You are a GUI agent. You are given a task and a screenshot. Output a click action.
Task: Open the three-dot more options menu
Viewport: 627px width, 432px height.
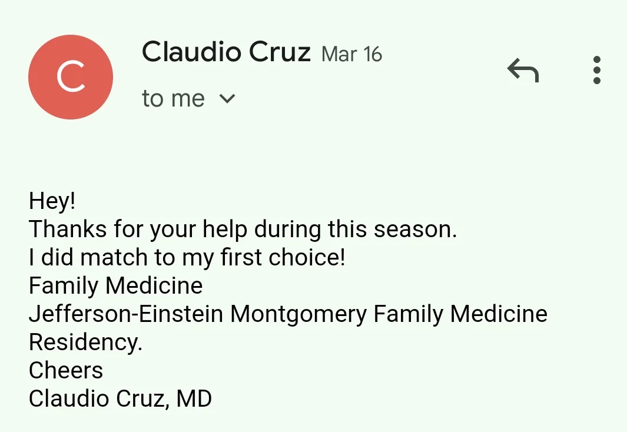pos(596,70)
